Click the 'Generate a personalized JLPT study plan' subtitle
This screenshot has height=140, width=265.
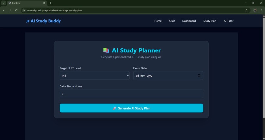coord(131,57)
